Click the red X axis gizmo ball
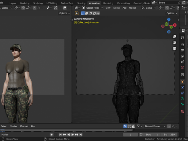The height and width of the screenshot is (141, 188). coord(175,25)
